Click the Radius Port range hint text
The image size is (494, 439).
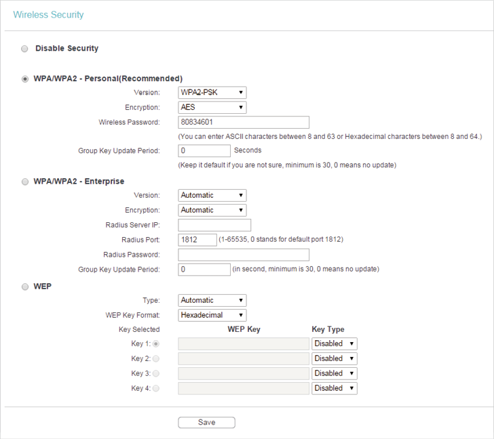[x=281, y=239]
